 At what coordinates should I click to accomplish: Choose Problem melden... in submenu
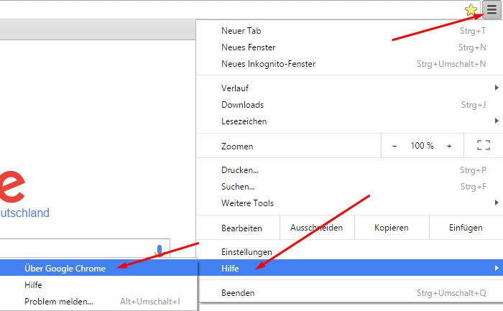click(98, 302)
